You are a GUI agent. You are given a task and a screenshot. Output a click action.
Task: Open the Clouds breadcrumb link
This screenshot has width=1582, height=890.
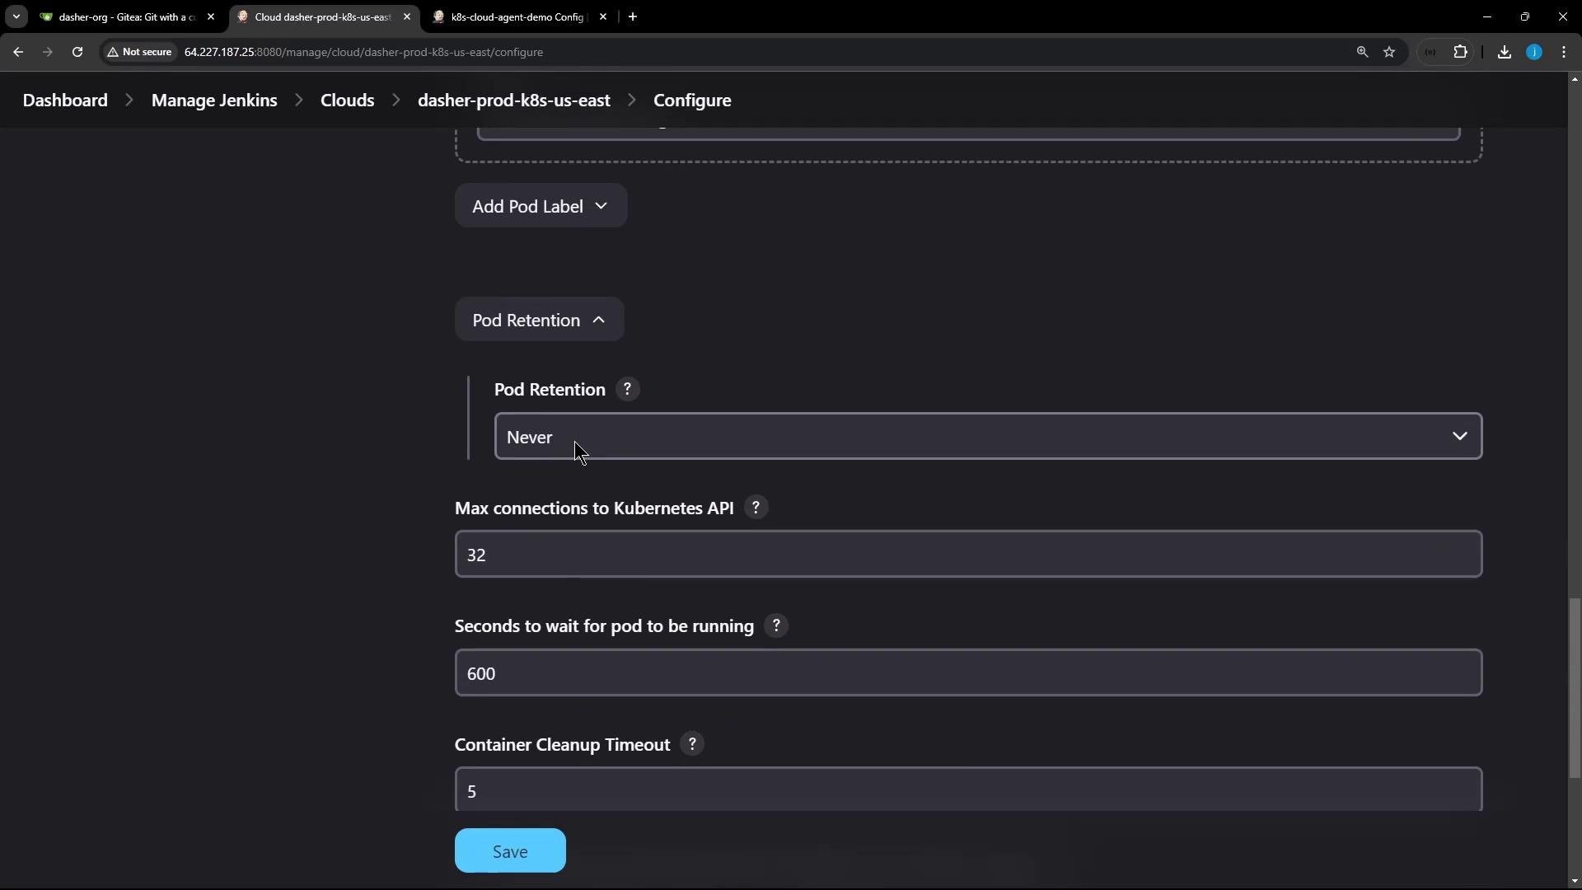pyautogui.click(x=347, y=100)
